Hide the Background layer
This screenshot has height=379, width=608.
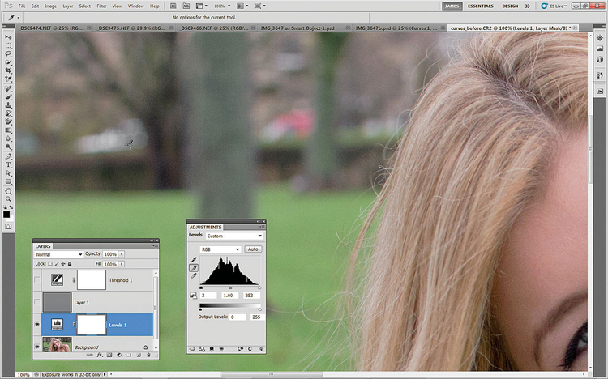click(x=37, y=347)
